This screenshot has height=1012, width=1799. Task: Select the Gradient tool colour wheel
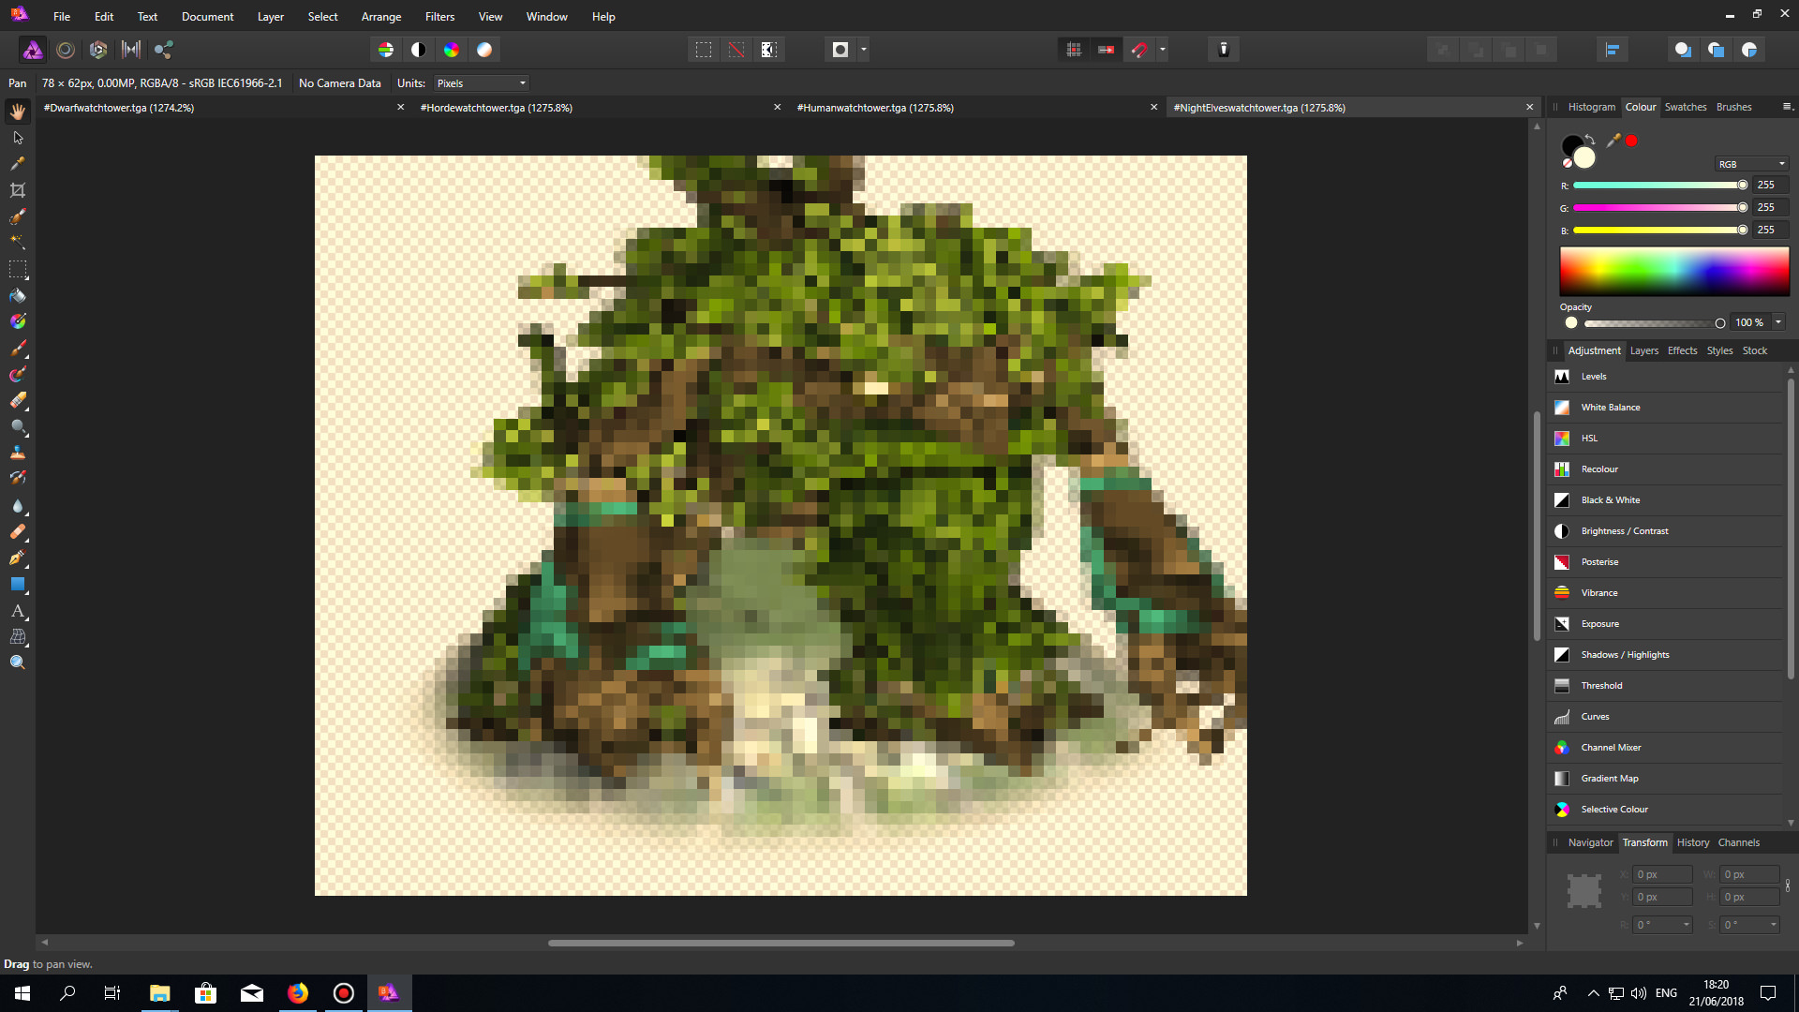click(x=18, y=322)
